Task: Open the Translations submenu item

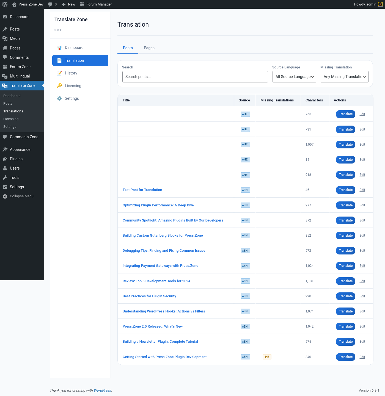Action: tap(13, 111)
